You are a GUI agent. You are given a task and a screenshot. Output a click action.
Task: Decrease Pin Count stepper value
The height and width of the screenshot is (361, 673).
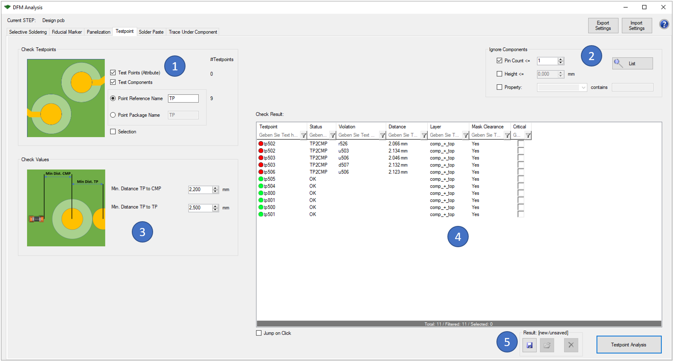561,63
